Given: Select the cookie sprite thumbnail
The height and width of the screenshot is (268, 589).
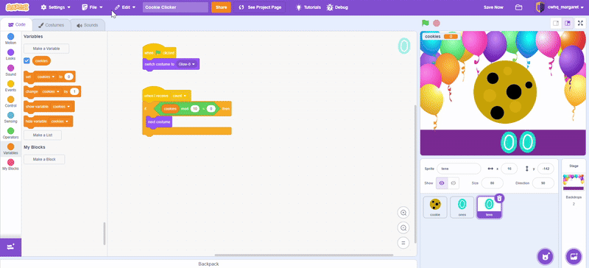Looking at the screenshot, I should pos(435,207).
